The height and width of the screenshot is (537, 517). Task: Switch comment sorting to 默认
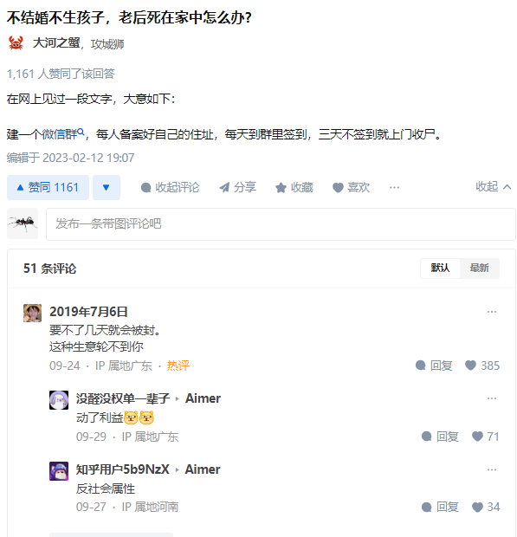(x=440, y=268)
